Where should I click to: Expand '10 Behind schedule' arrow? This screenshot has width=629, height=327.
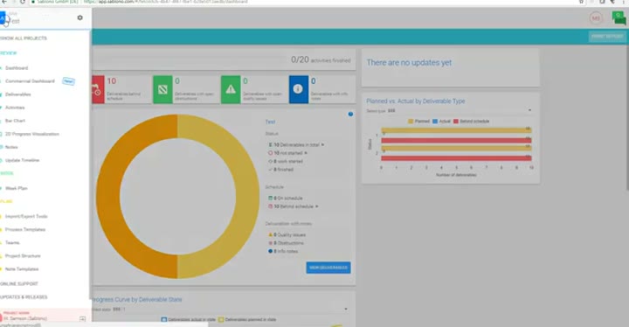point(317,206)
